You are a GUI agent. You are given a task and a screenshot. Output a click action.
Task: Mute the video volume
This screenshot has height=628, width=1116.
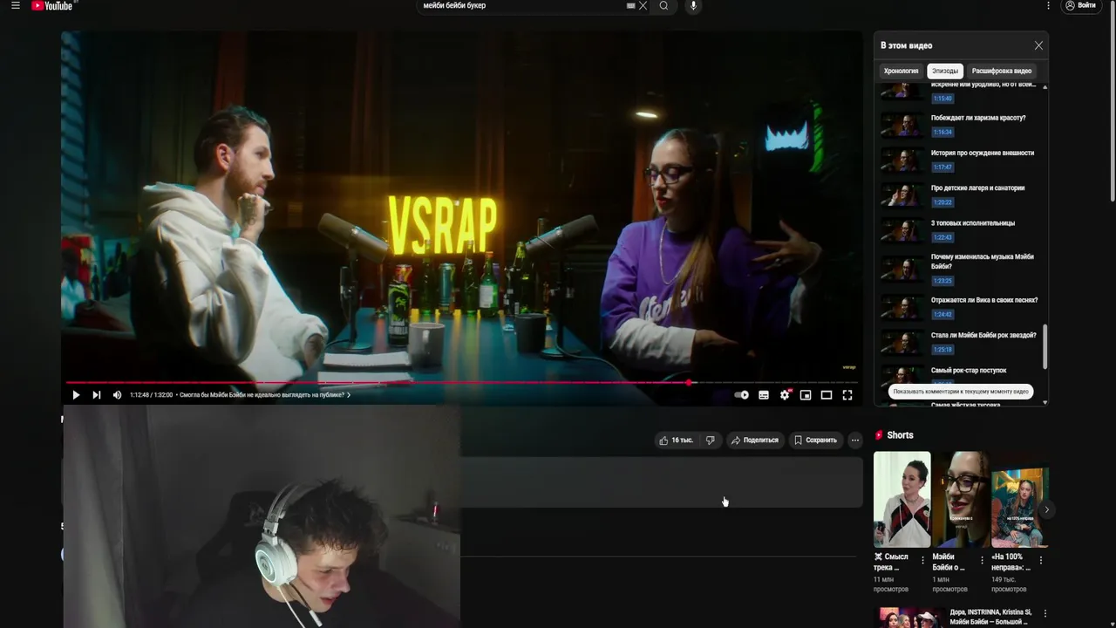(x=118, y=395)
